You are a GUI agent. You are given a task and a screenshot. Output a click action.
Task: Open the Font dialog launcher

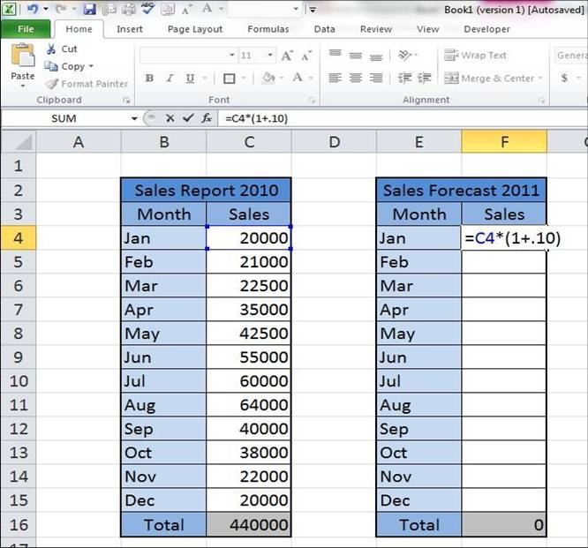pyautogui.click(x=312, y=100)
